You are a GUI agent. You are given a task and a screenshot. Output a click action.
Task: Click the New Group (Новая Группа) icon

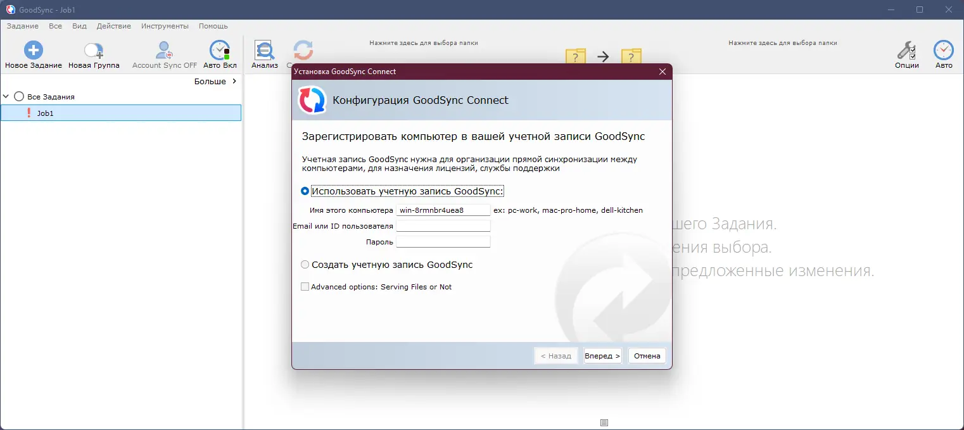point(94,51)
